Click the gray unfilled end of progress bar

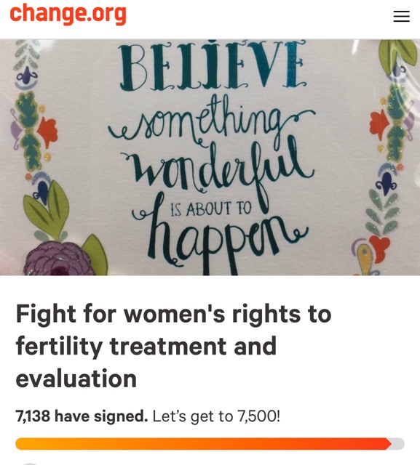click(x=399, y=444)
